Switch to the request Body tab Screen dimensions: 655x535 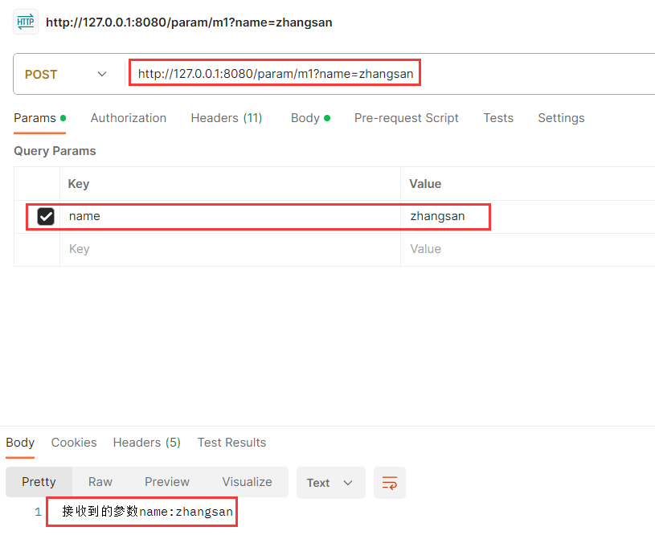pyautogui.click(x=310, y=118)
